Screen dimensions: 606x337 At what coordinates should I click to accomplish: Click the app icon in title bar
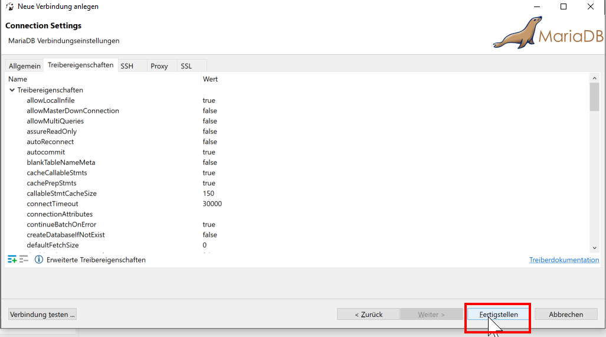click(9, 6)
